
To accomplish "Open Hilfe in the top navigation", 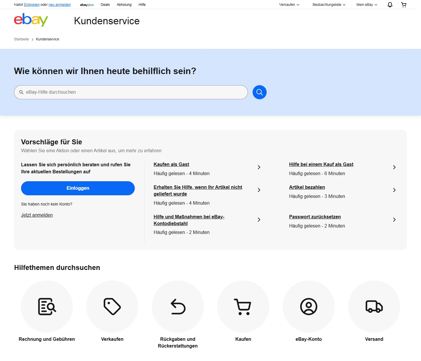I will pos(142,5).
